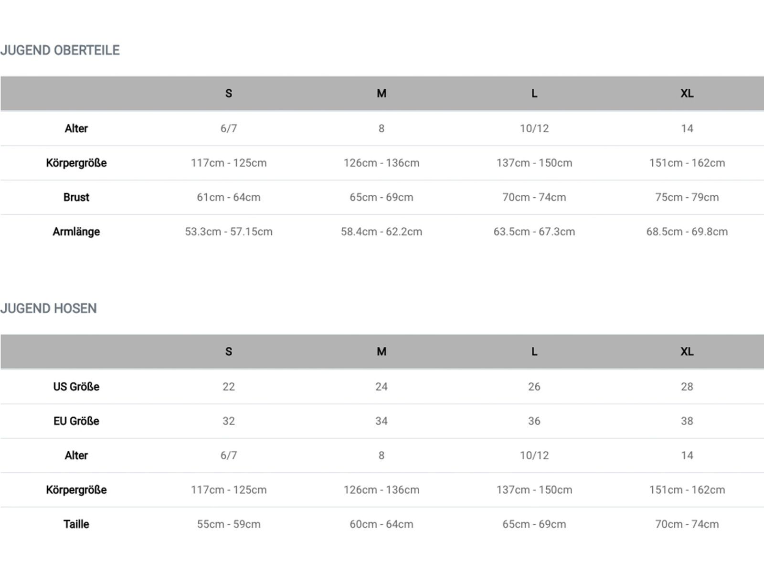Click the 55cm - 59cm Taille cell
Viewport: 764px width, 573px height.
point(229,524)
